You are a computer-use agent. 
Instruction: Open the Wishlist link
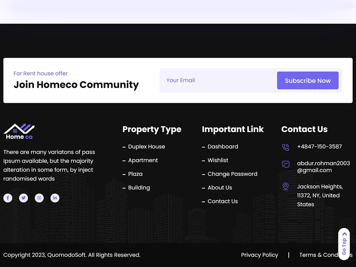click(218, 160)
